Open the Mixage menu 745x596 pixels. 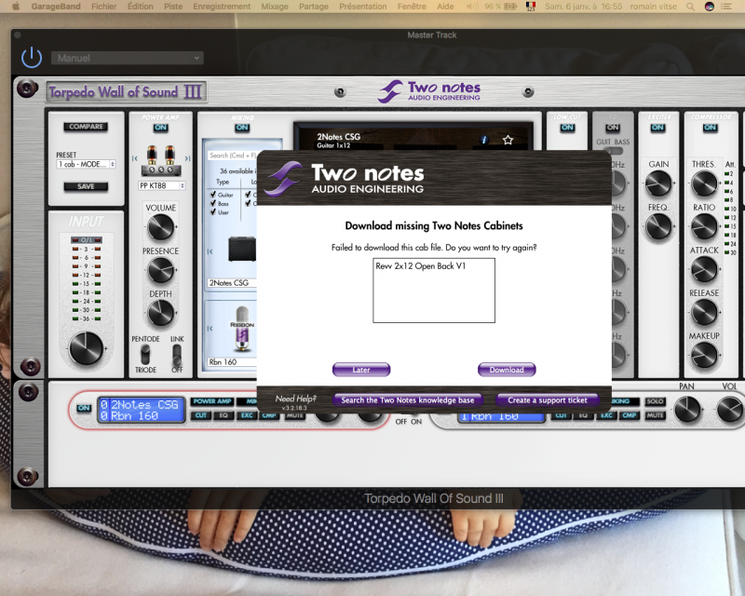tap(275, 6)
